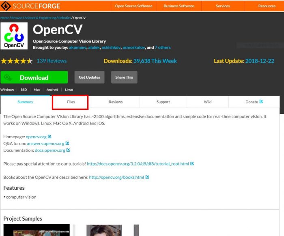Click the five-star rating icons

pos(17,61)
